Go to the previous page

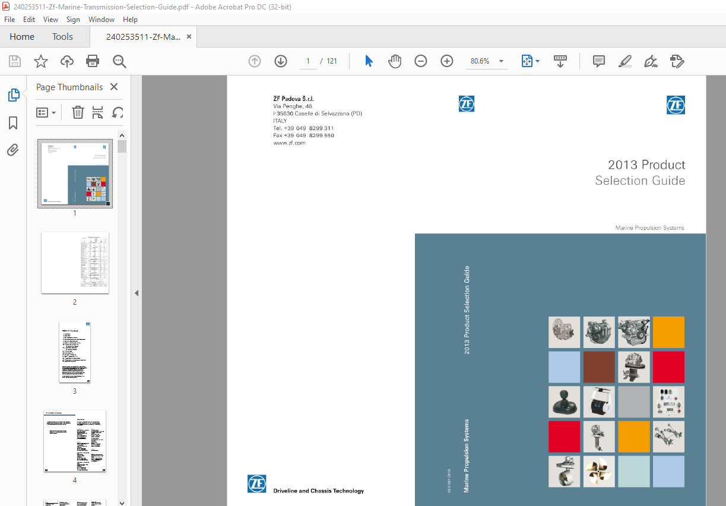(x=255, y=61)
